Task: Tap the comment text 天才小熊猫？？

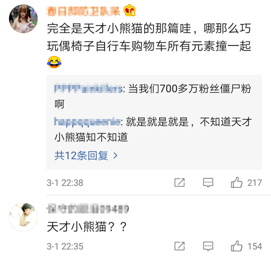Action: (87, 227)
